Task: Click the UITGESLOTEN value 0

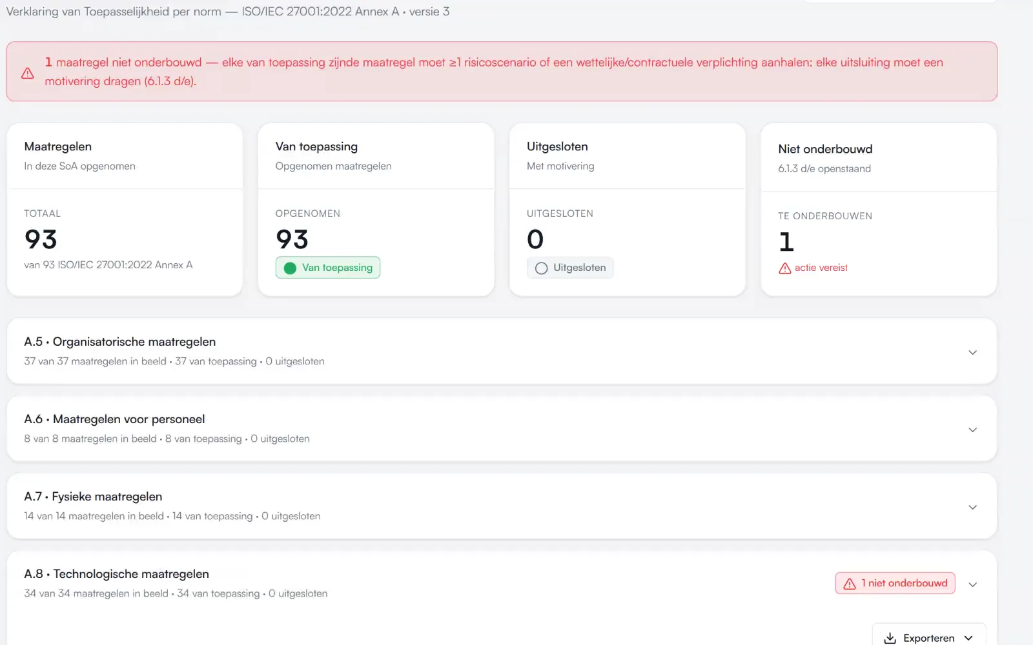Action: [535, 239]
